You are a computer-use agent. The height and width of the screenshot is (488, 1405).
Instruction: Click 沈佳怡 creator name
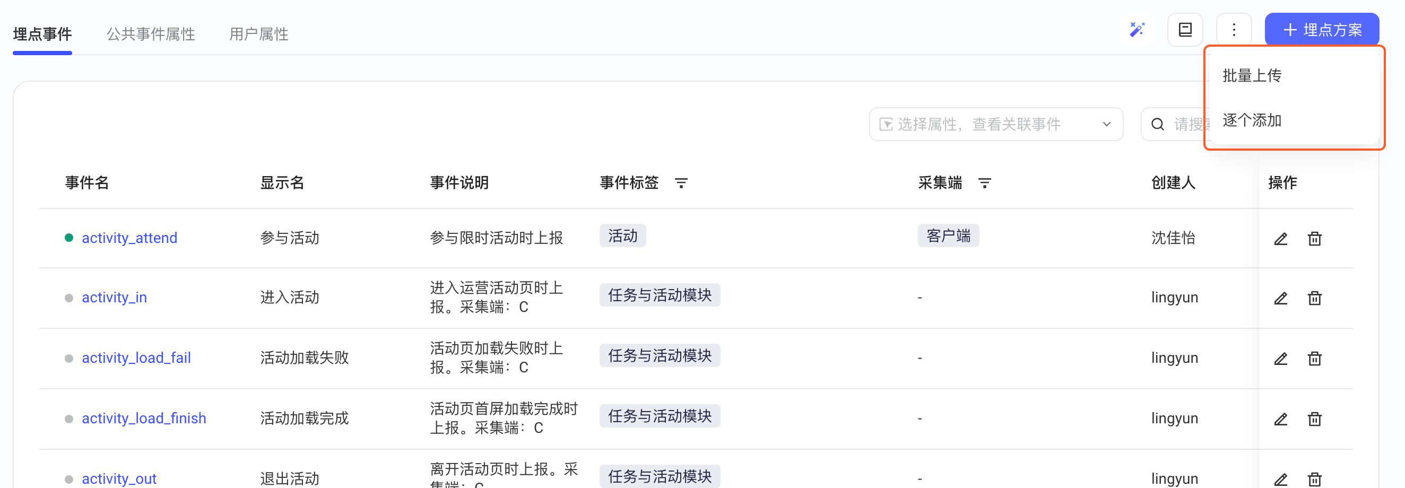click(x=1173, y=238)
